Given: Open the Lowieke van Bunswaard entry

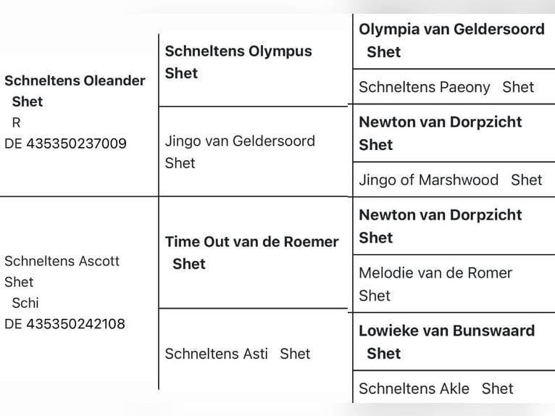Looking at the screenshot, I should pos(446,330).
